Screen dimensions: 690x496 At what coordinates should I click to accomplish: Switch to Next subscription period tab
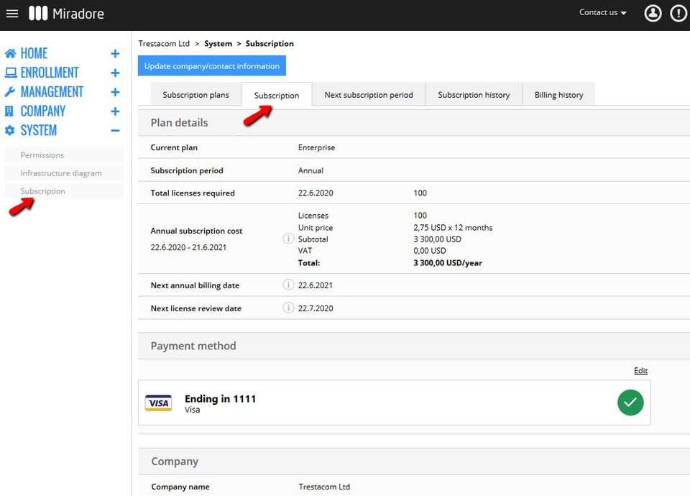click(369, 95)
